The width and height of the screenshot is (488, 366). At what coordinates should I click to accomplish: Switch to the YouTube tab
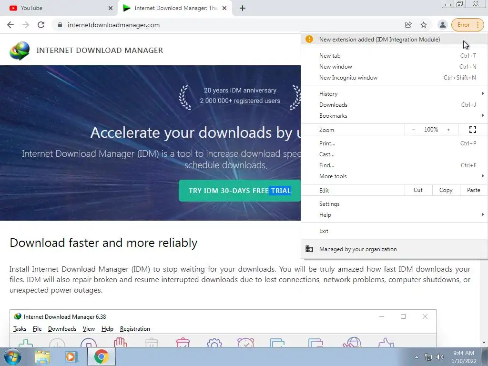pyautogui.click(x=59, y=8)
